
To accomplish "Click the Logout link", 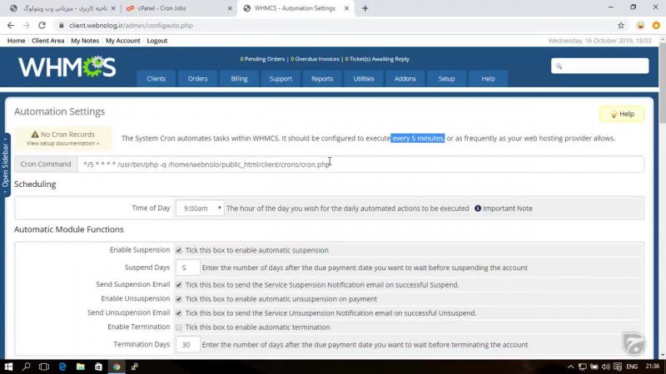I will click(x=157, y=41).
